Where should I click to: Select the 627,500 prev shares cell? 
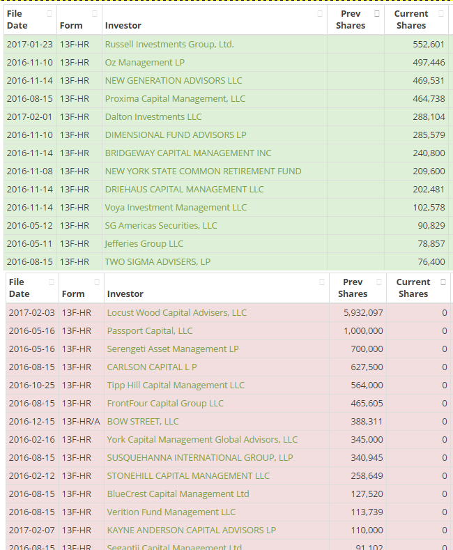(358, 367)
